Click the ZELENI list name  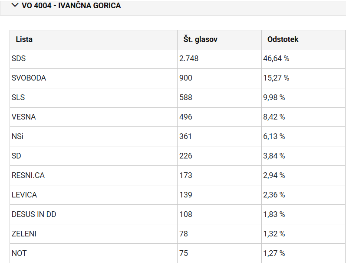click(x=24, y=234)
